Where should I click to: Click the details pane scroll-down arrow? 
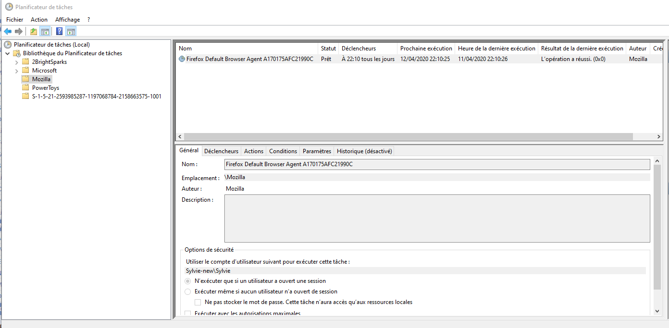pyautogui.click(x=657, y=311)
